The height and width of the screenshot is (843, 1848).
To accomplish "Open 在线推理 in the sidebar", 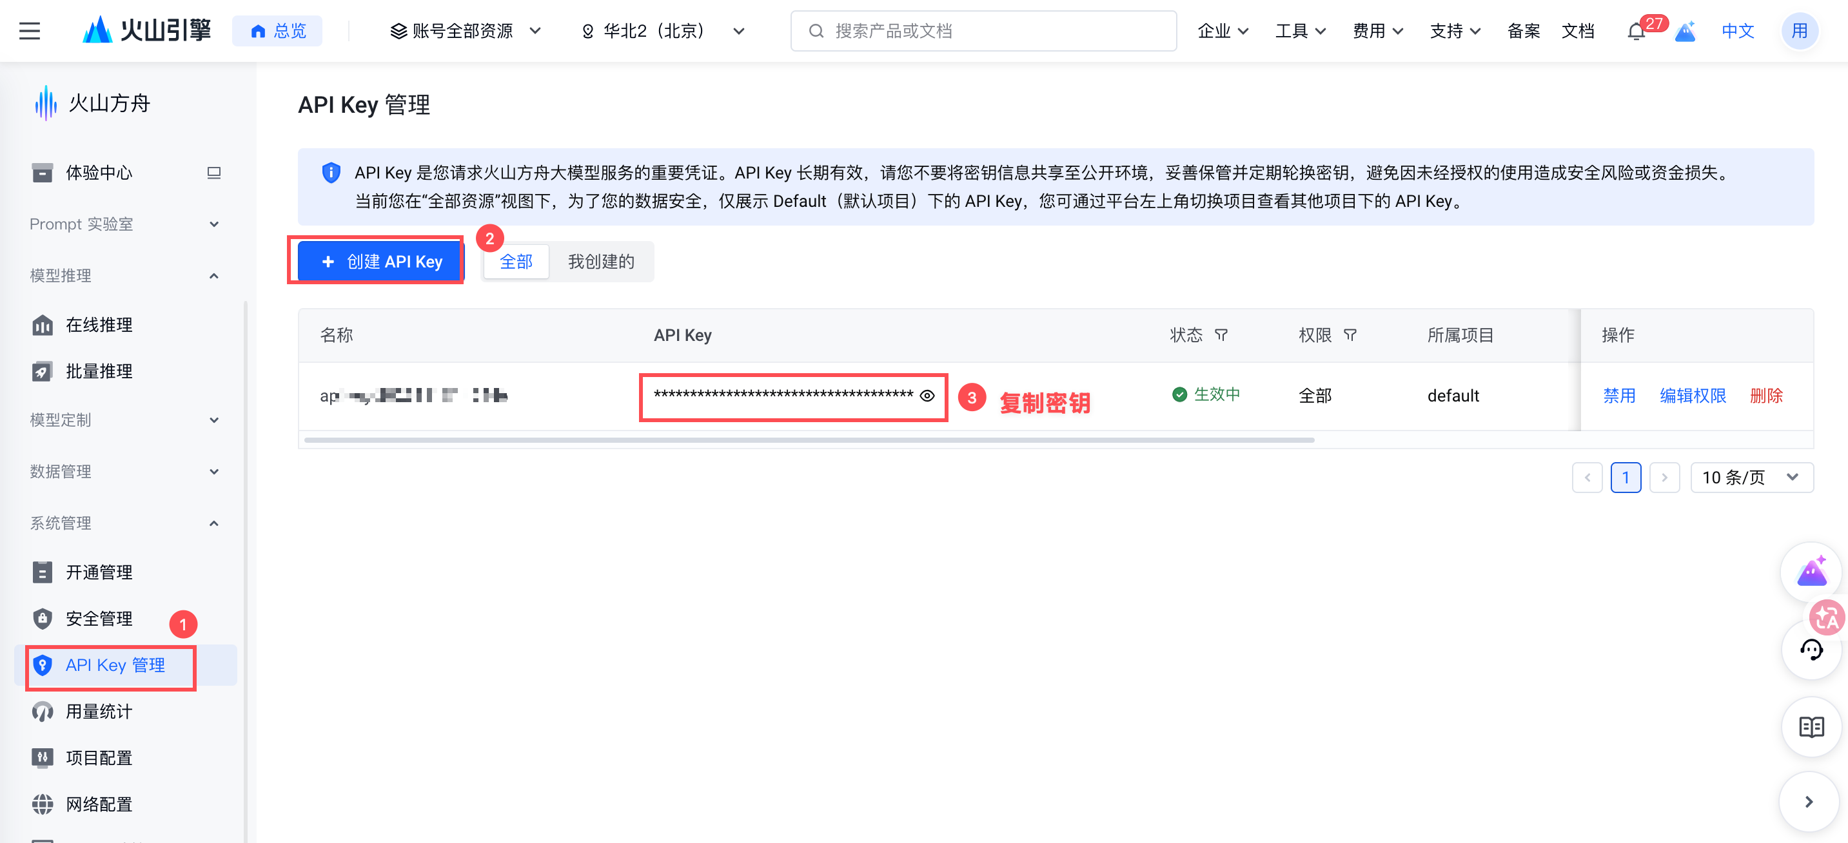I will (99, 325).
